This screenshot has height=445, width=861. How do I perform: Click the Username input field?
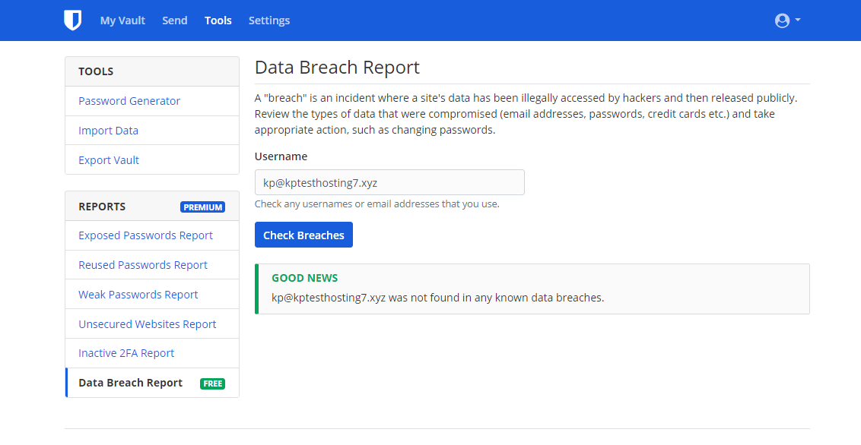389,182
